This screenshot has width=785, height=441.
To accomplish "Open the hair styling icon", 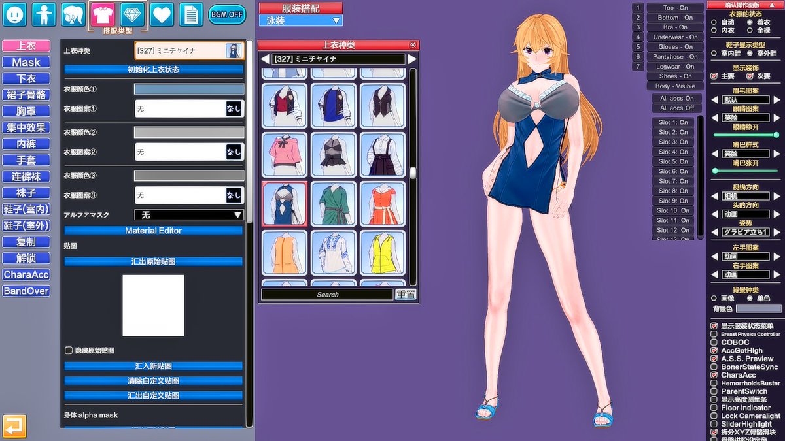I will (72, 14).
